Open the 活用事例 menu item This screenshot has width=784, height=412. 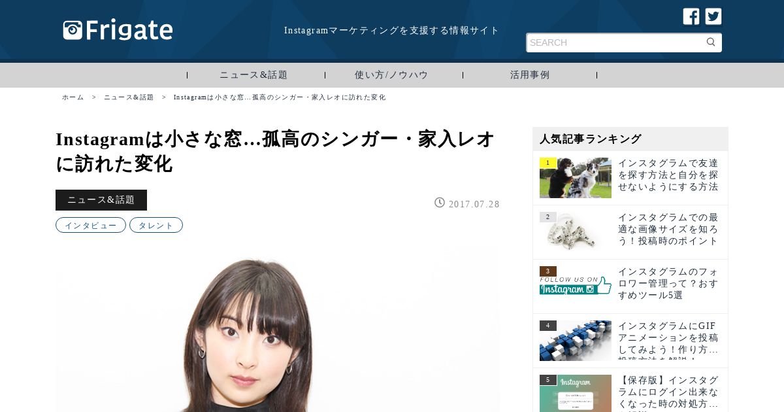(530, 75)
